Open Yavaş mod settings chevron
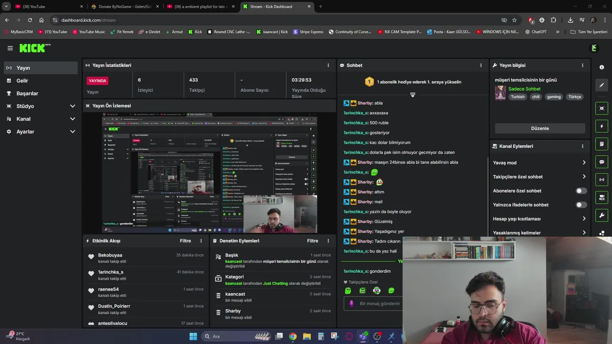The width and height of the screenshot is (612, 344). pos(584,162)
